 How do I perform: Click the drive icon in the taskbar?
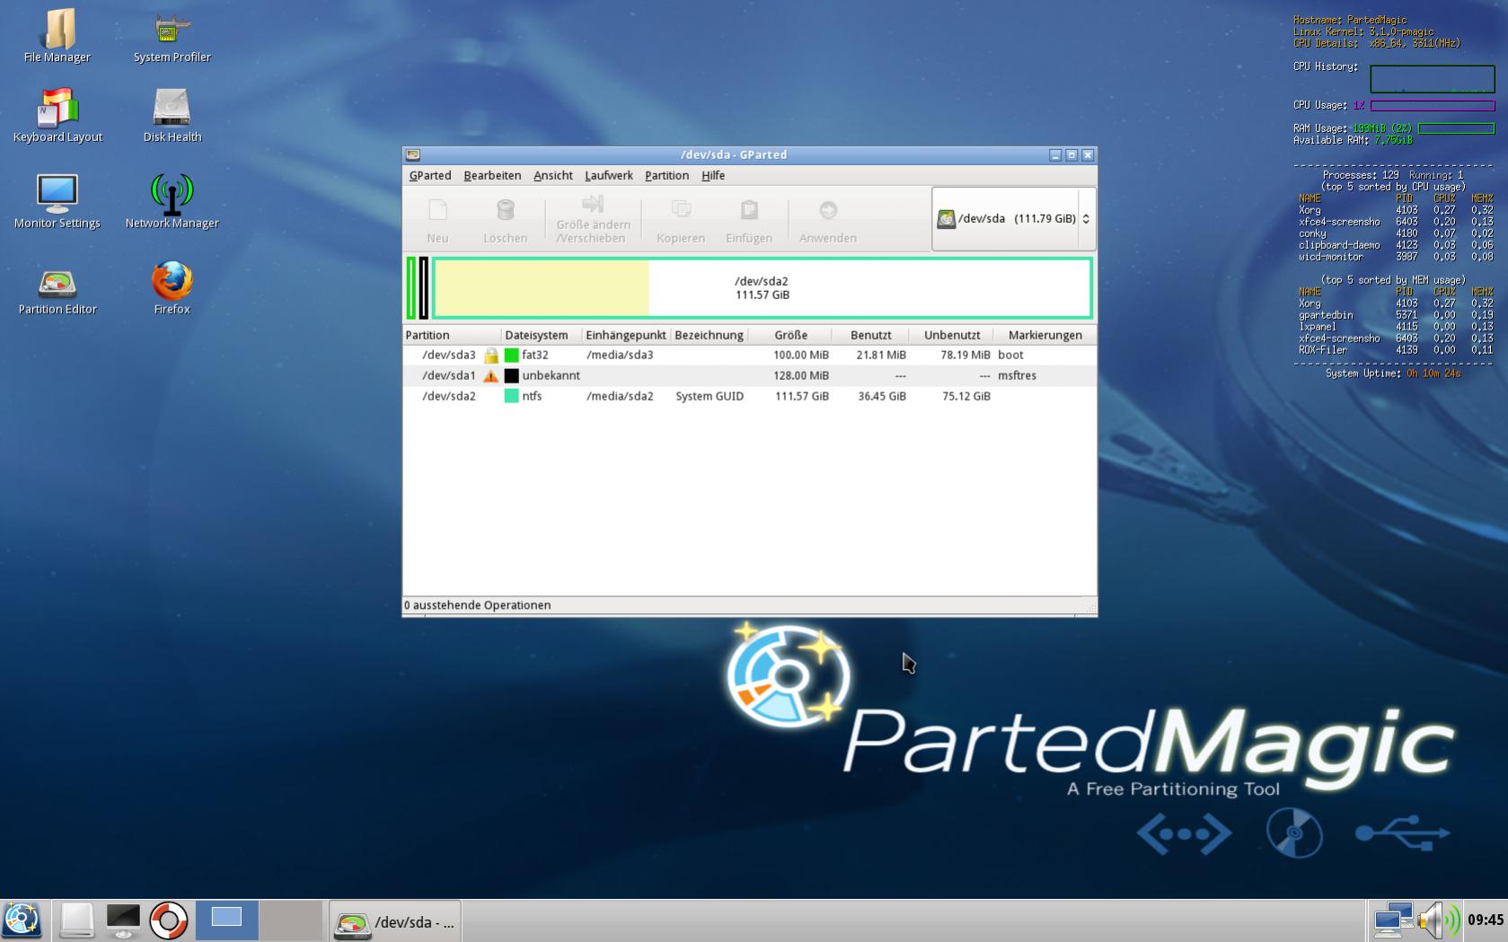click(76, 920)
